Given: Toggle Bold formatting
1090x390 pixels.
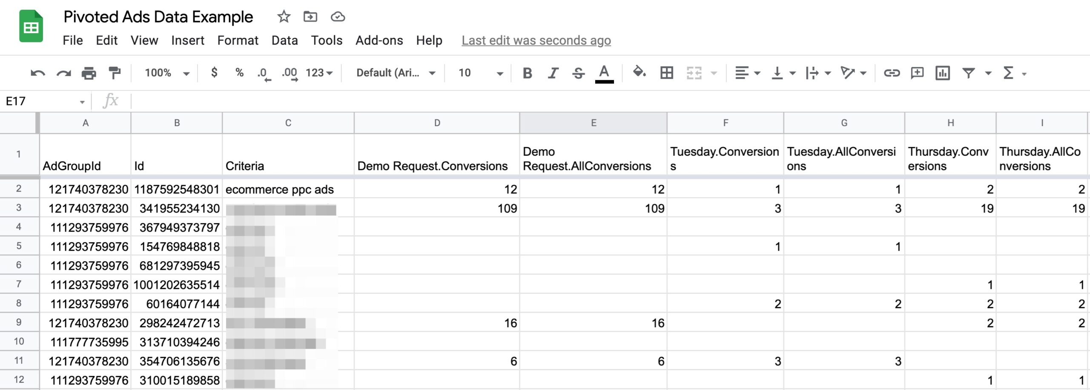Looking at the screenshot, I should [x=527, y=73].
